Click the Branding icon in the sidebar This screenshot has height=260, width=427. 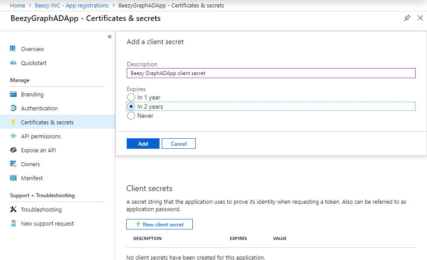[13, 94]
